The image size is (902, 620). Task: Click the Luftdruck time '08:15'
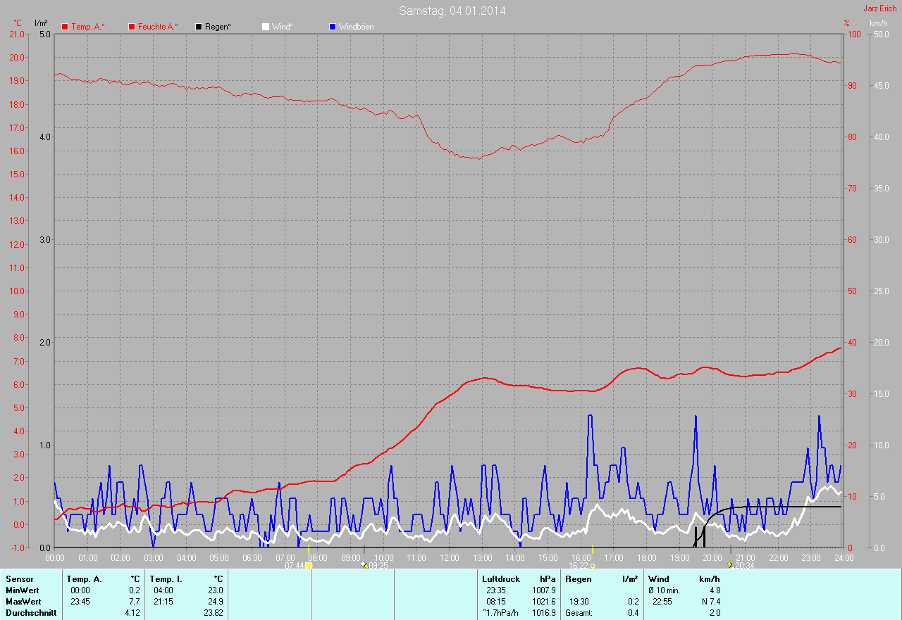click(x=496, y=601)
